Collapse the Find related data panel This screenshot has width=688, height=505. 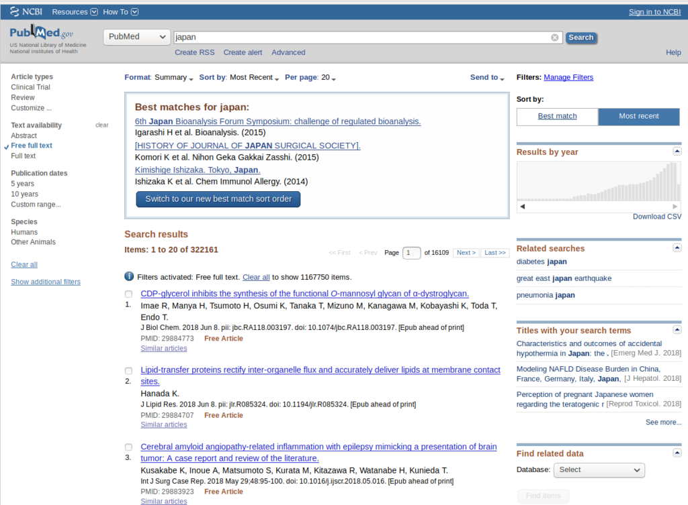point(677,453)
